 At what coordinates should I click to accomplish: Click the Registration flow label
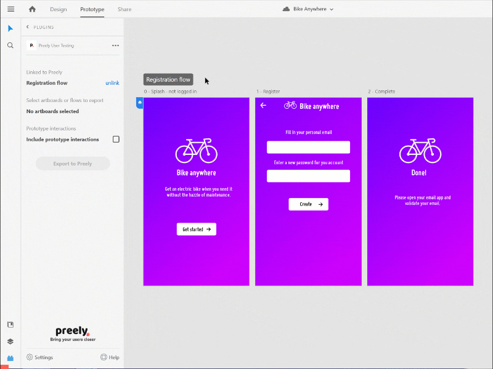[168, 80]
